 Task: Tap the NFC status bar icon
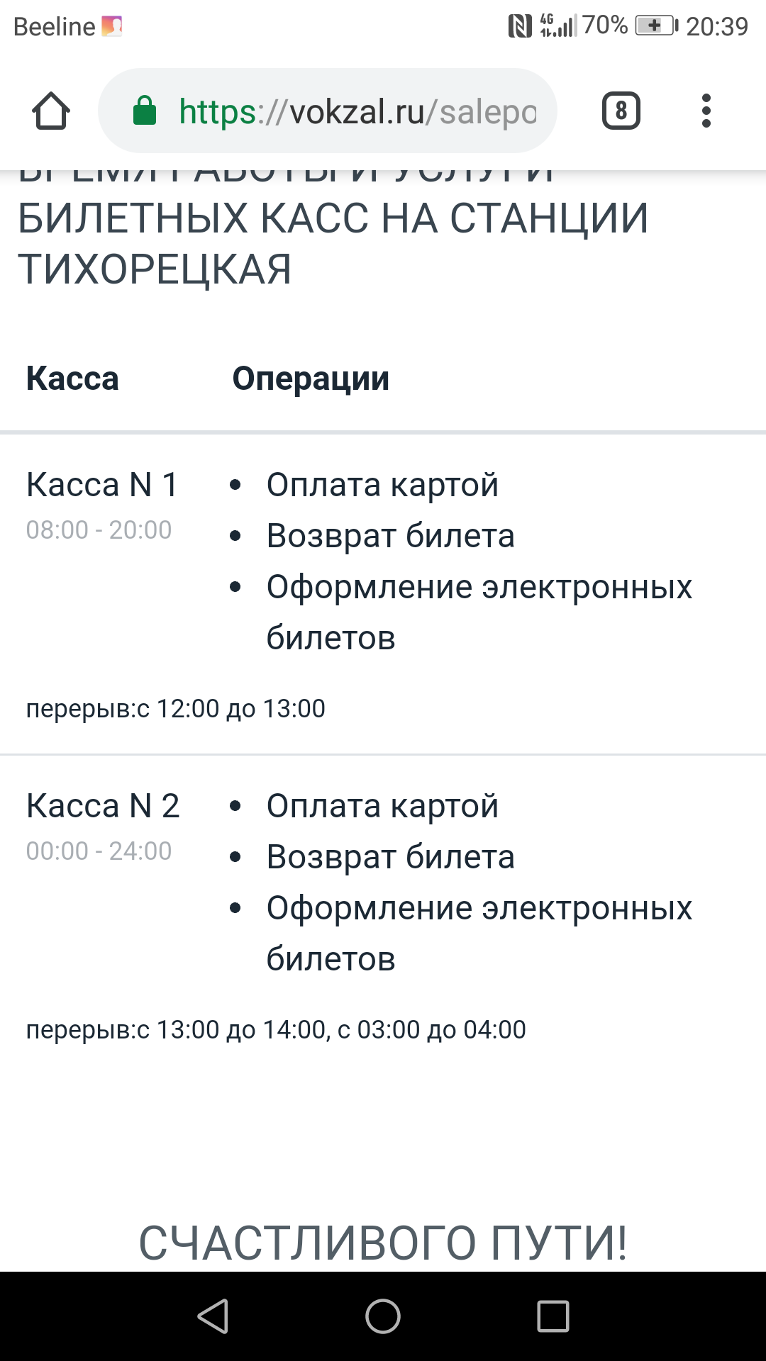click(x=520, y=26)
